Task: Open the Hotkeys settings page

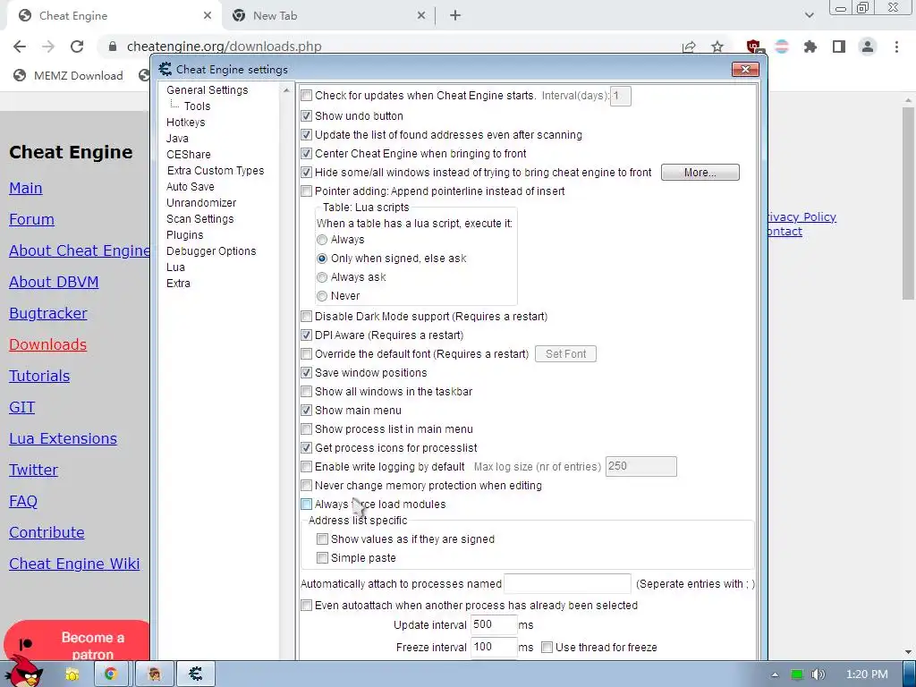Action: click(186, 122)
